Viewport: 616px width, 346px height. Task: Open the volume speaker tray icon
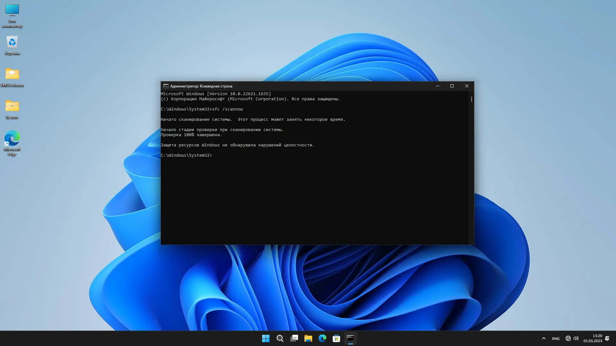(x=576, y=338)
